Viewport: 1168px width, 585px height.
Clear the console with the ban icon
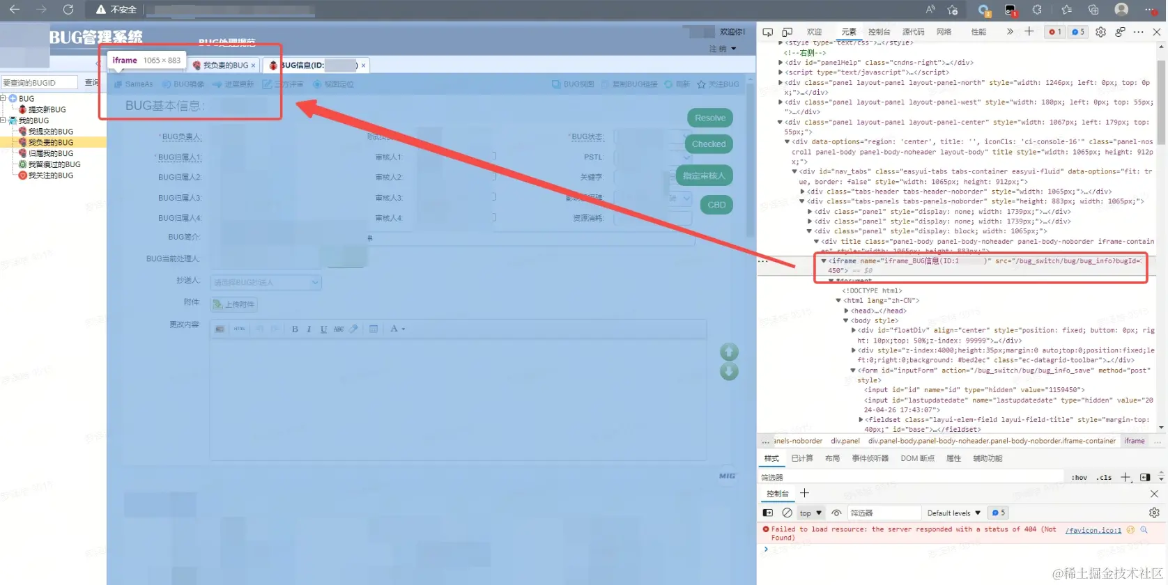(787, 513)
